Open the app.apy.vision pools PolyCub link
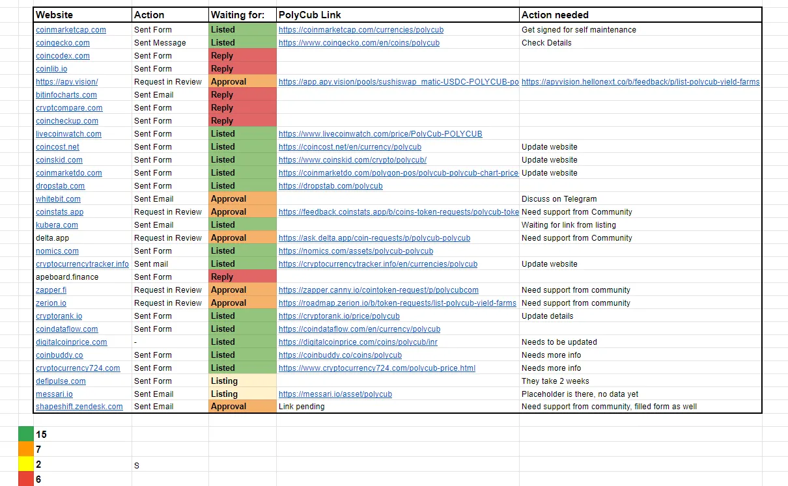The image size is (788, 486). [x=399, y=82]
